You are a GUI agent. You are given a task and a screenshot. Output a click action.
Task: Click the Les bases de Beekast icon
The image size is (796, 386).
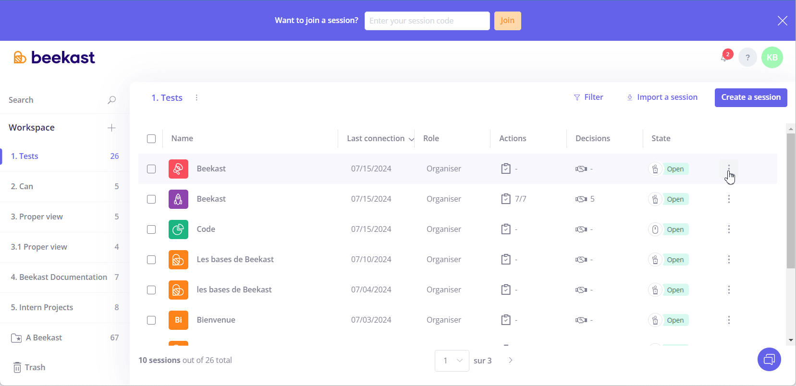tap(178, 260)
